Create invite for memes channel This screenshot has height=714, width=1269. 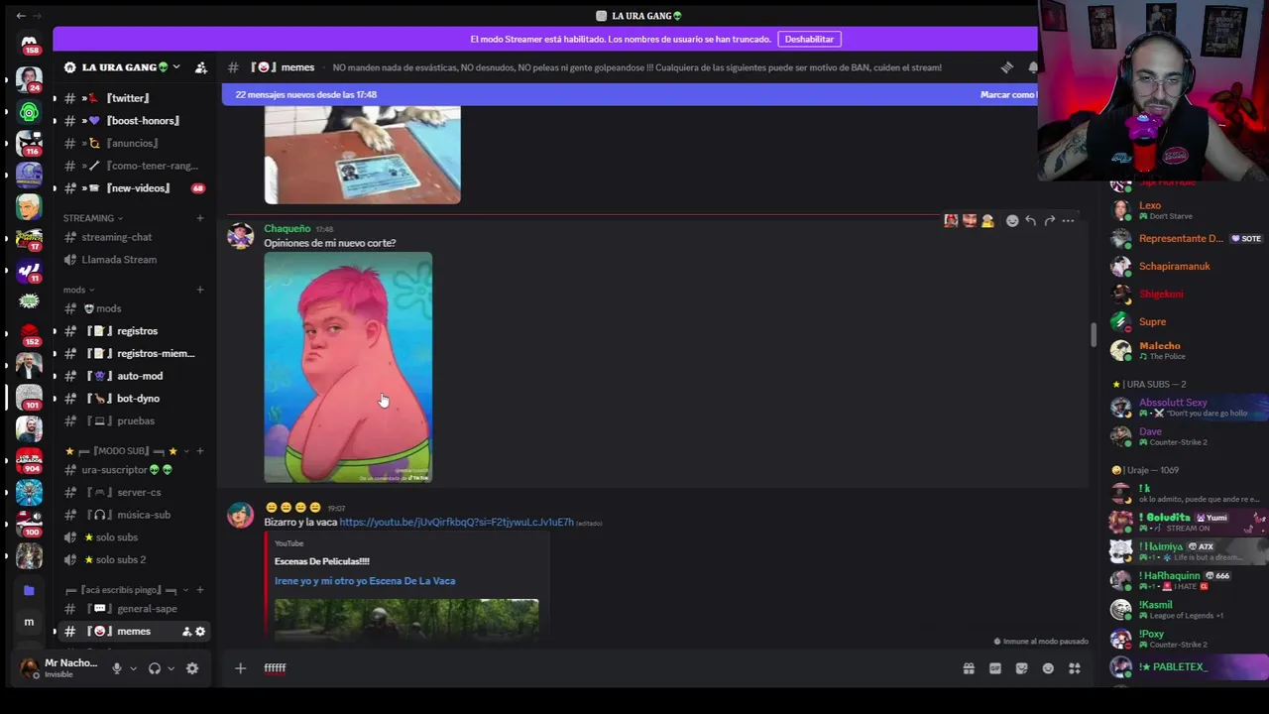point(186,632)
